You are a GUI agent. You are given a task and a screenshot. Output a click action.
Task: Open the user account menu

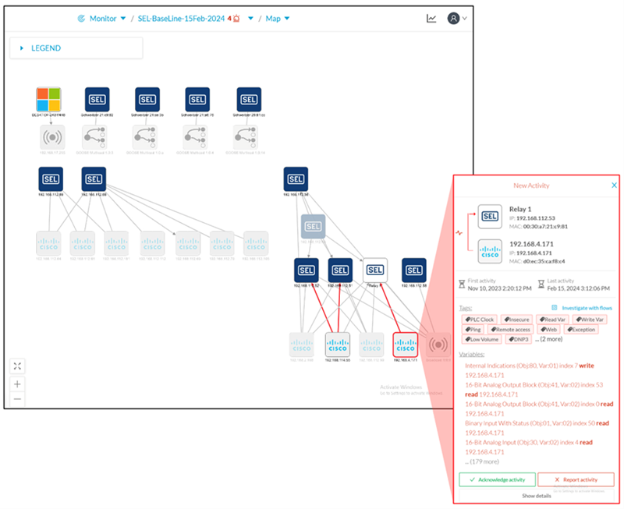[x=457, y=19]
